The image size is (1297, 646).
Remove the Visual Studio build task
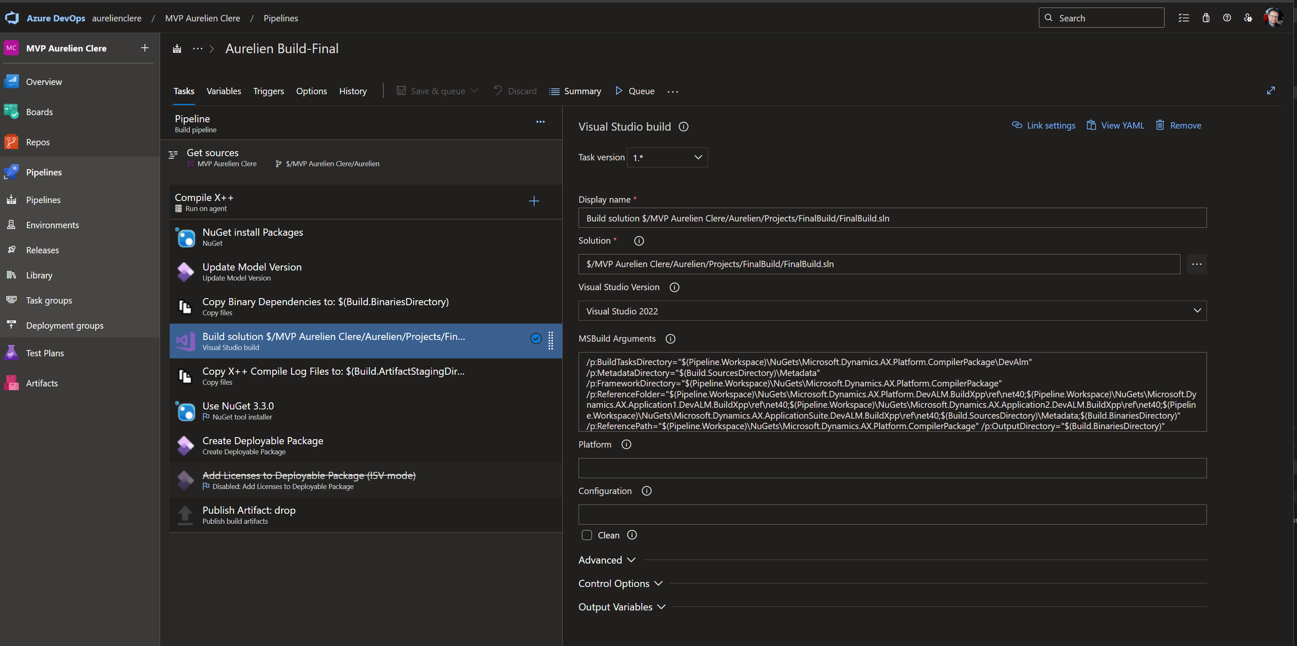pos(1178,125)
